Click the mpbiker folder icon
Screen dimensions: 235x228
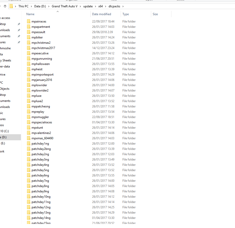[x=29, y=37]
